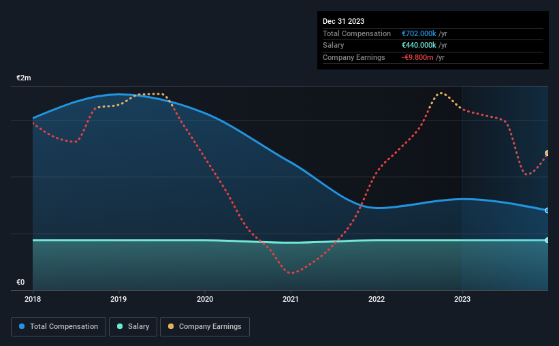559x346 pixels.
Task: Click the Dec 31 2023 tooltip date
Action: pos(343,21)
